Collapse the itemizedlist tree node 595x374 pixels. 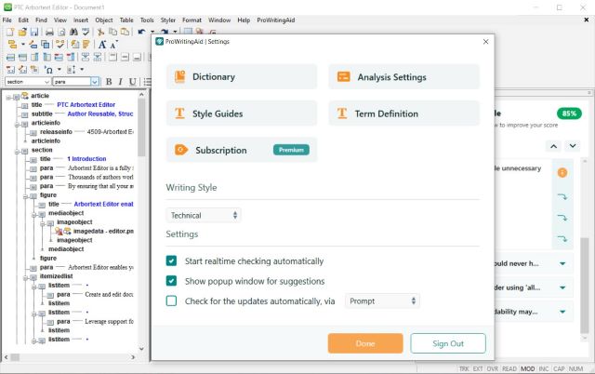pyautogui.click(x=26, y=278)
